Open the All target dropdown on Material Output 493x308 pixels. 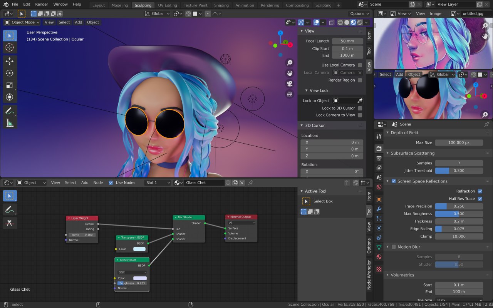242,223
